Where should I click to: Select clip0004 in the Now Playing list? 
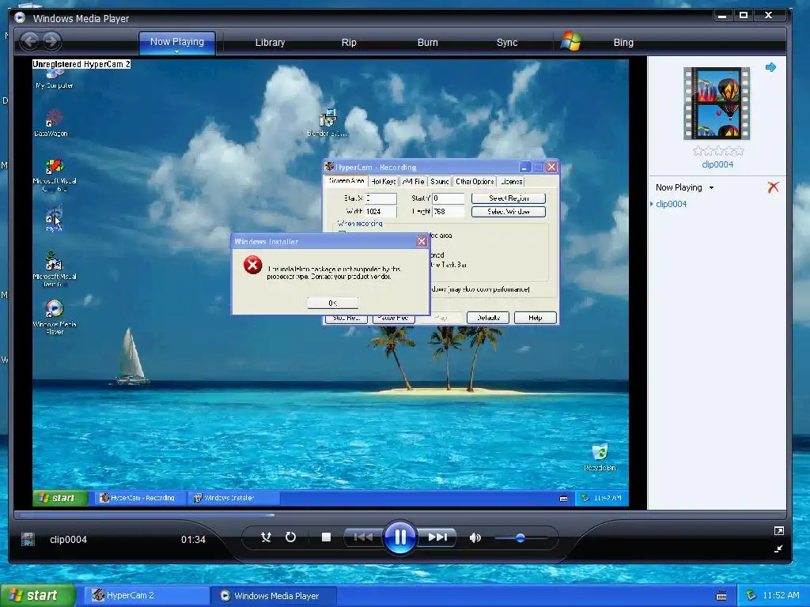[671, 204]
